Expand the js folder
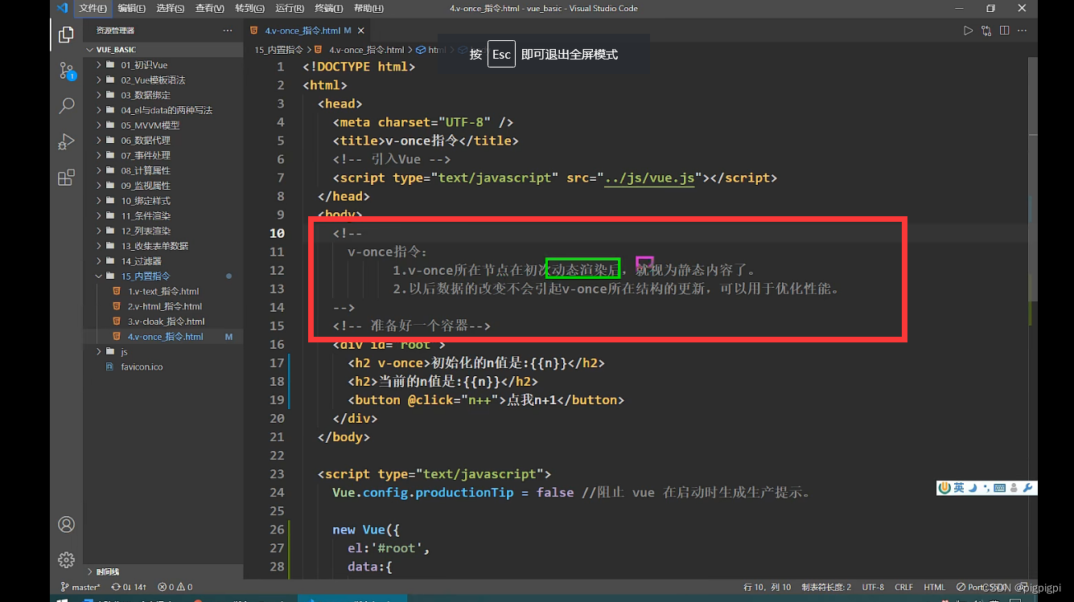The image size is (1074, 602). [163, 352]
